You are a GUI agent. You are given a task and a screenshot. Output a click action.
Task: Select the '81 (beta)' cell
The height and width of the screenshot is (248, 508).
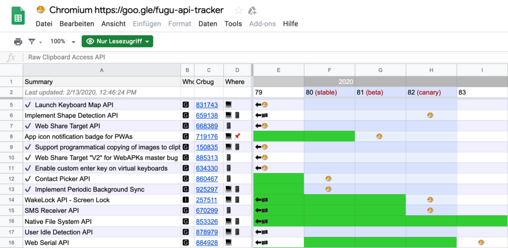(381, 93)
